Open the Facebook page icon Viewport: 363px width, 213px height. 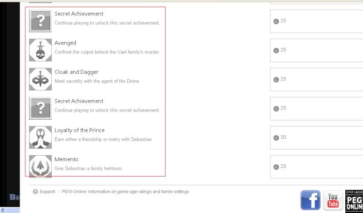[x=310, y=200]
